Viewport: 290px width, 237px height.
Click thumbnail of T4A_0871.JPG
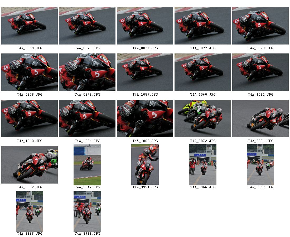point(145,26)
